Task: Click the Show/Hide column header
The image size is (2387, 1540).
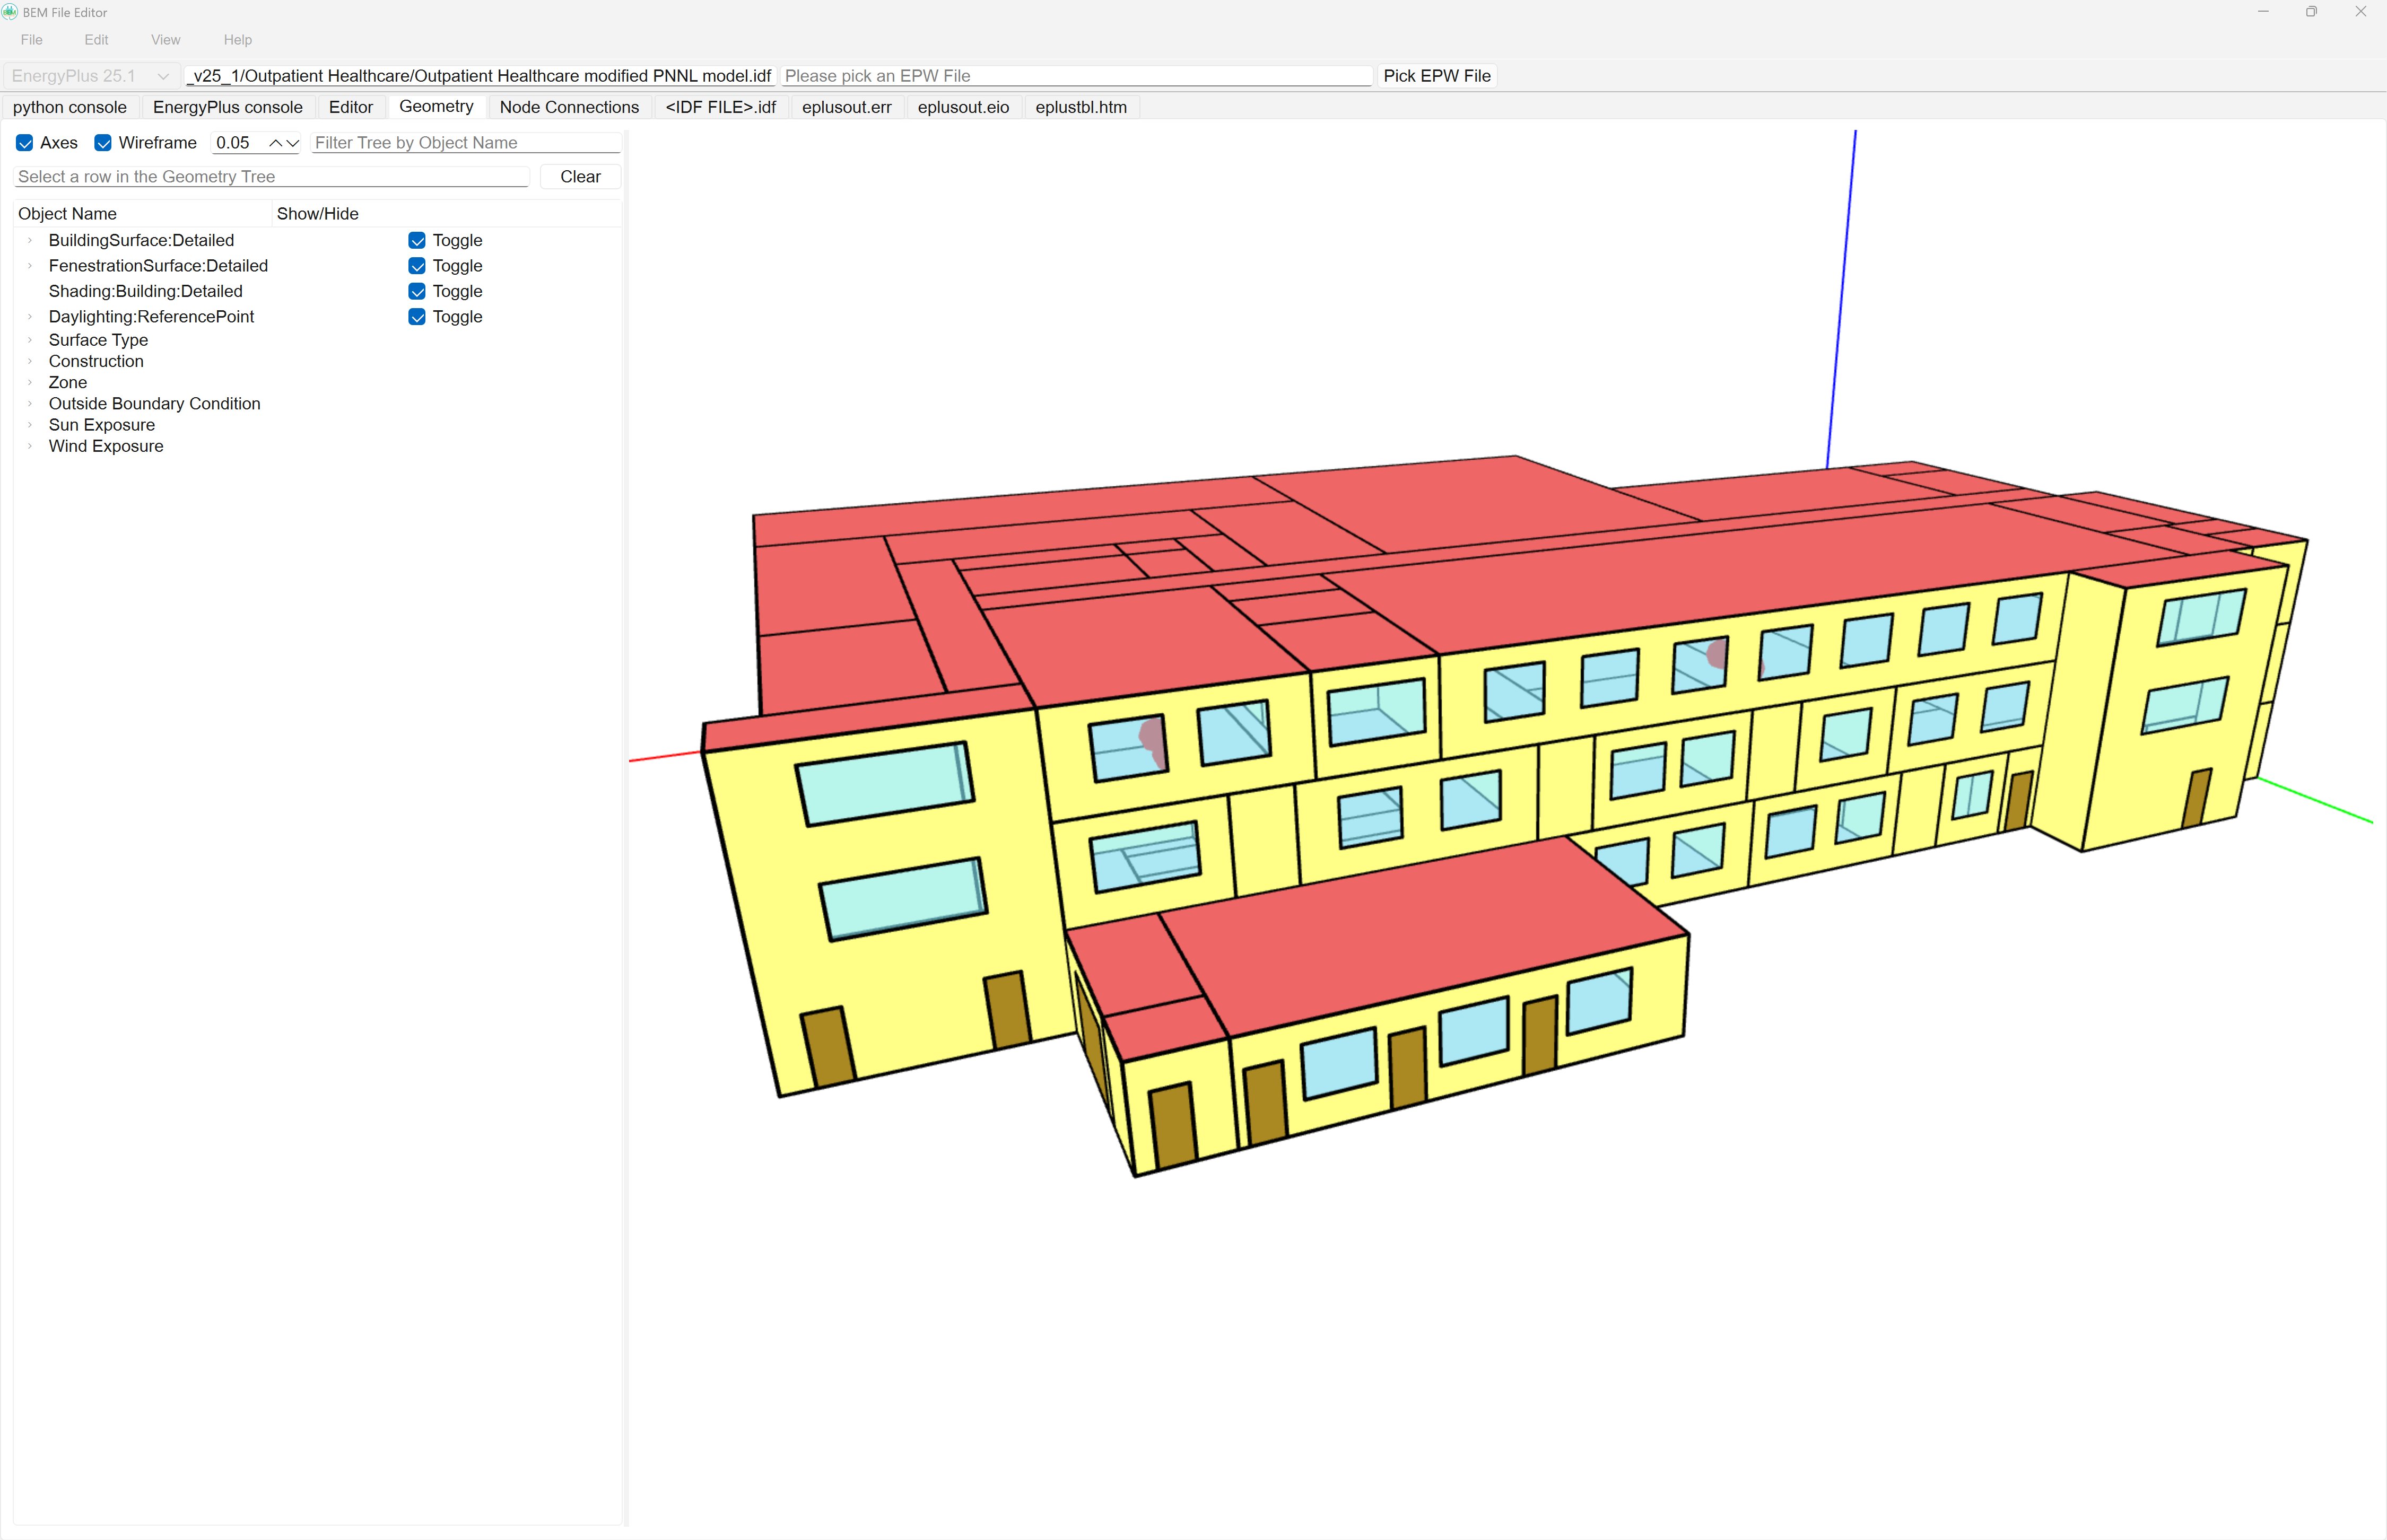Action: pos(447,214)
